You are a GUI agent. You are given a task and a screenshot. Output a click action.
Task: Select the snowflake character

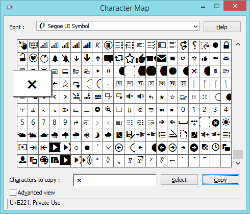pos(87,135)
